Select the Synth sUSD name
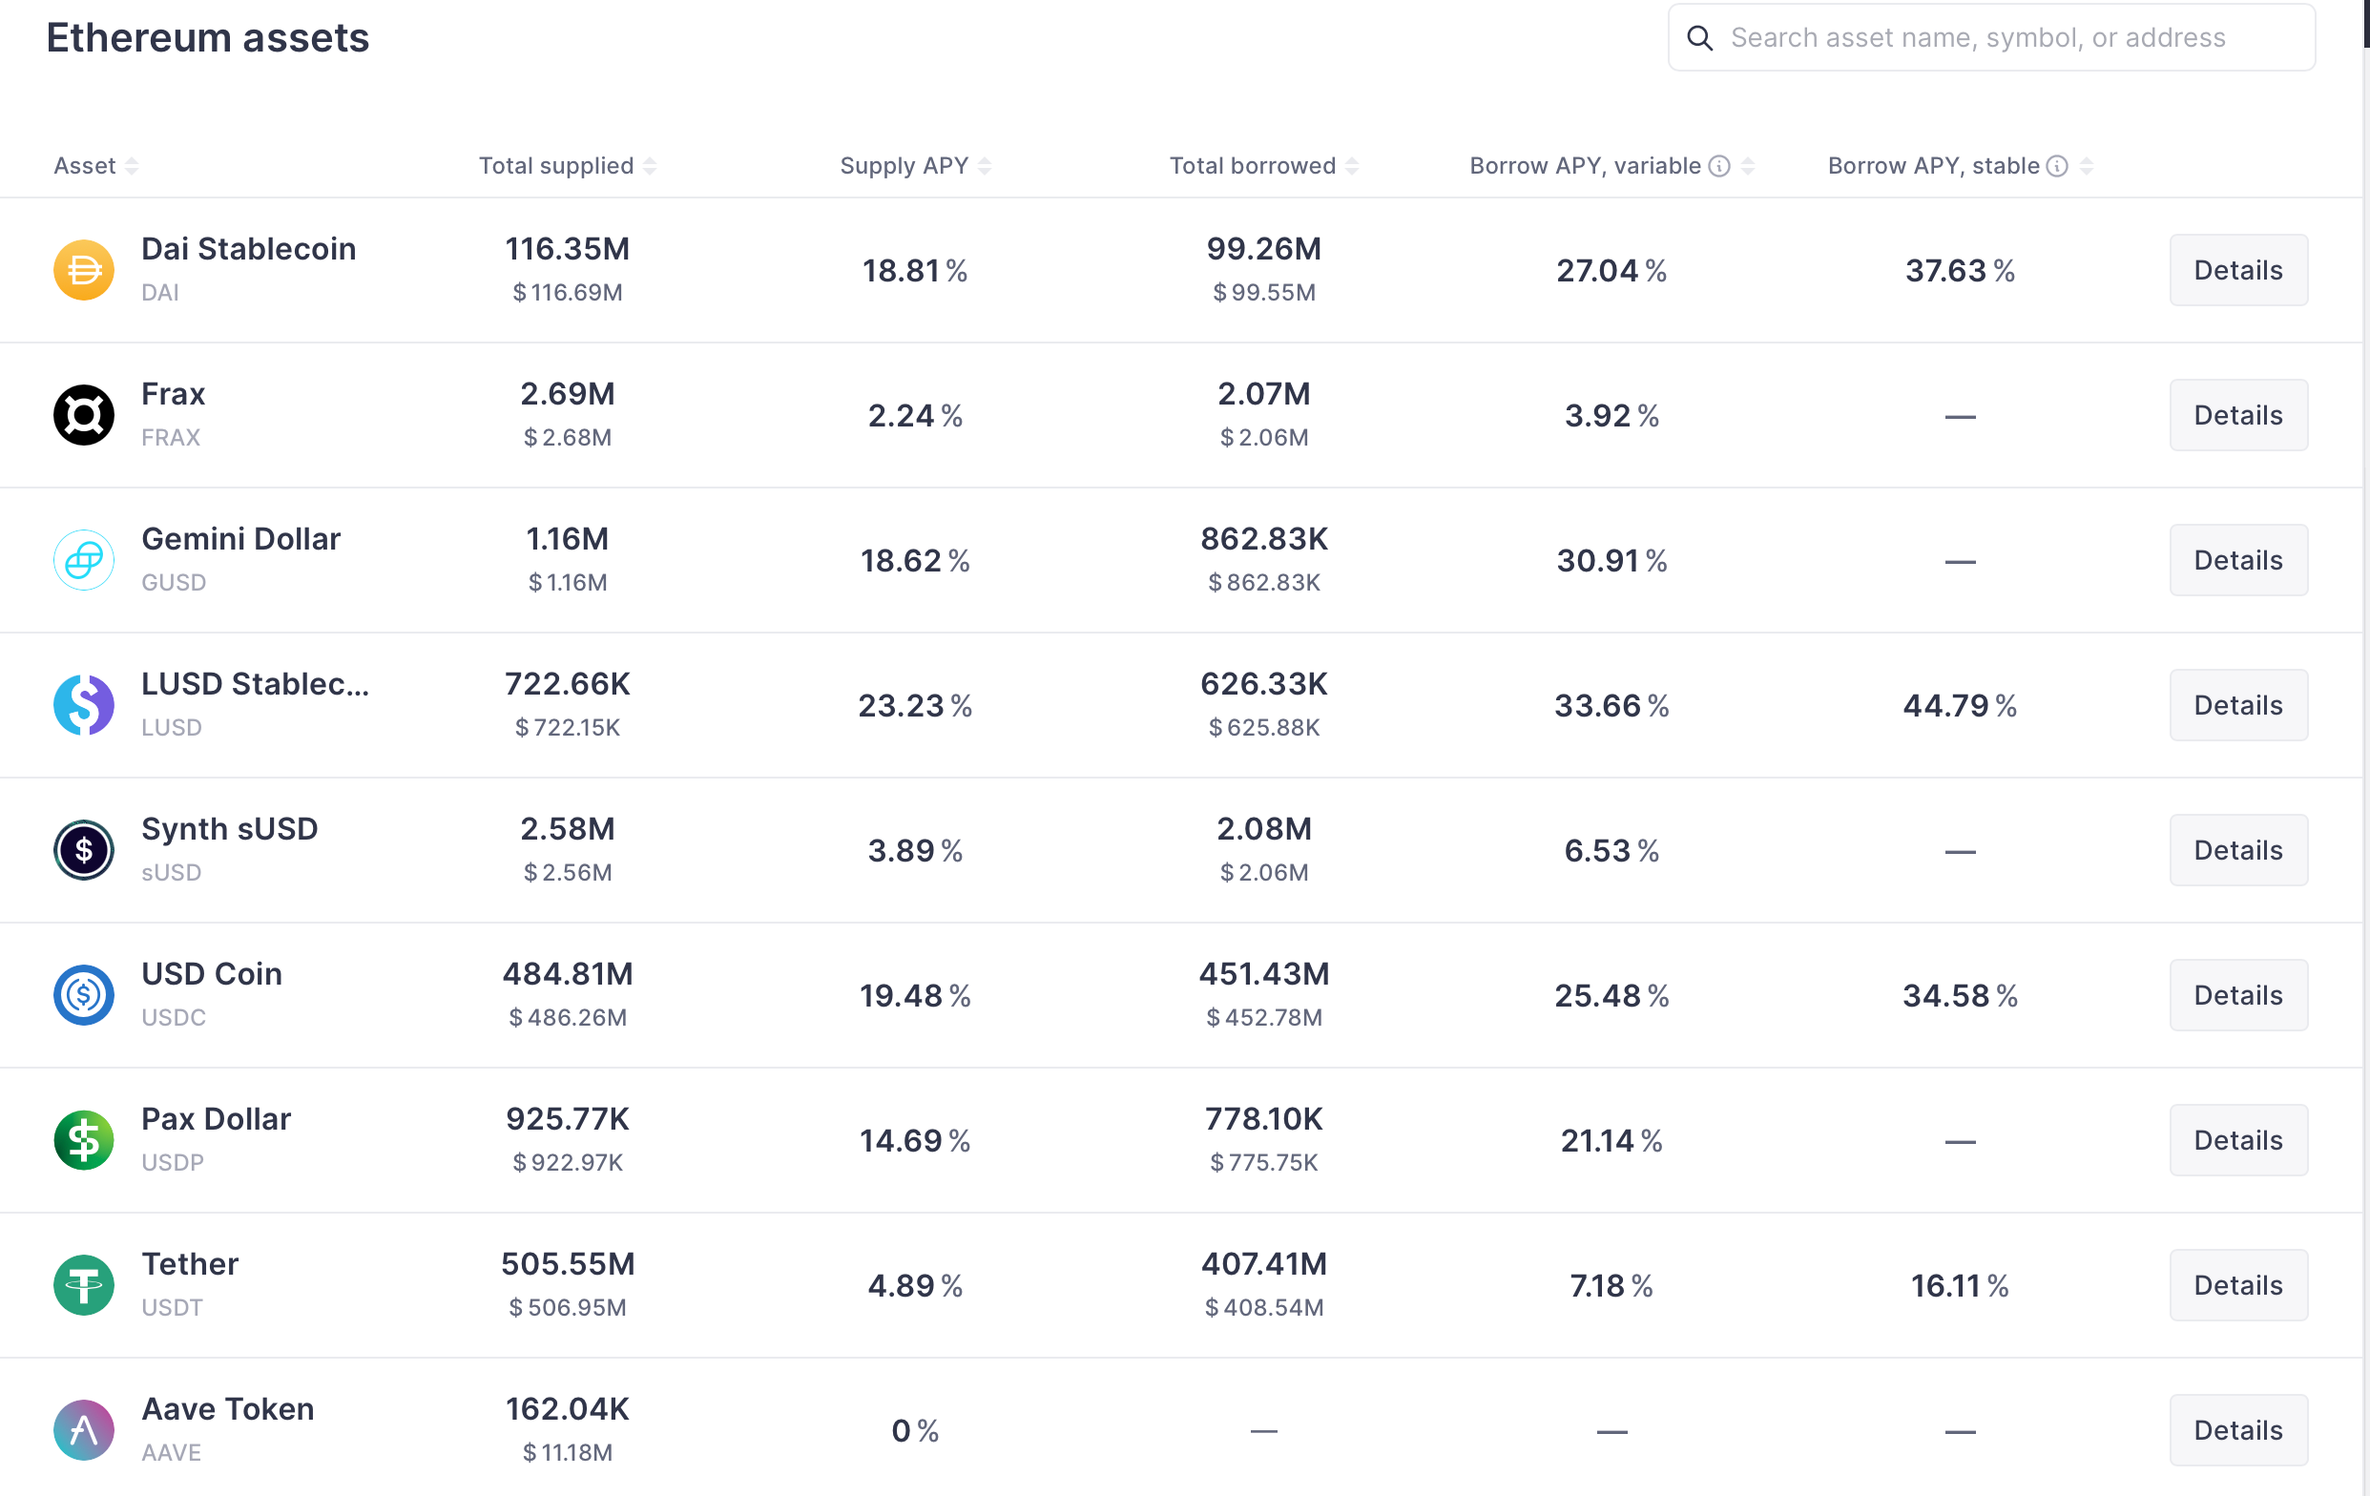 pos(229,829)
